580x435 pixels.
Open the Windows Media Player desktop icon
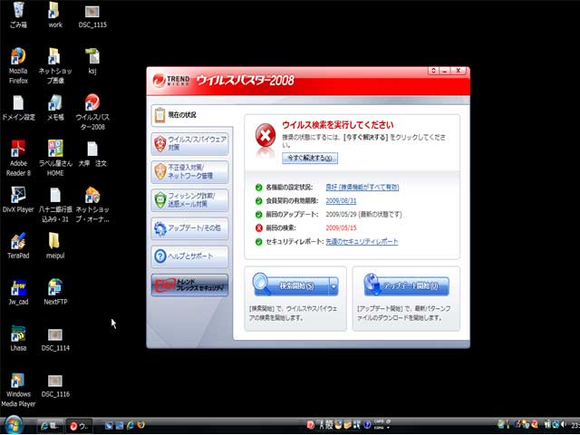18,381
